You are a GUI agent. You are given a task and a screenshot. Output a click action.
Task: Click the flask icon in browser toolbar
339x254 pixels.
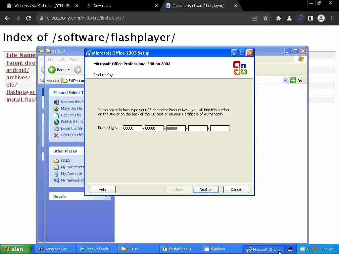click(x=289, y=19)
